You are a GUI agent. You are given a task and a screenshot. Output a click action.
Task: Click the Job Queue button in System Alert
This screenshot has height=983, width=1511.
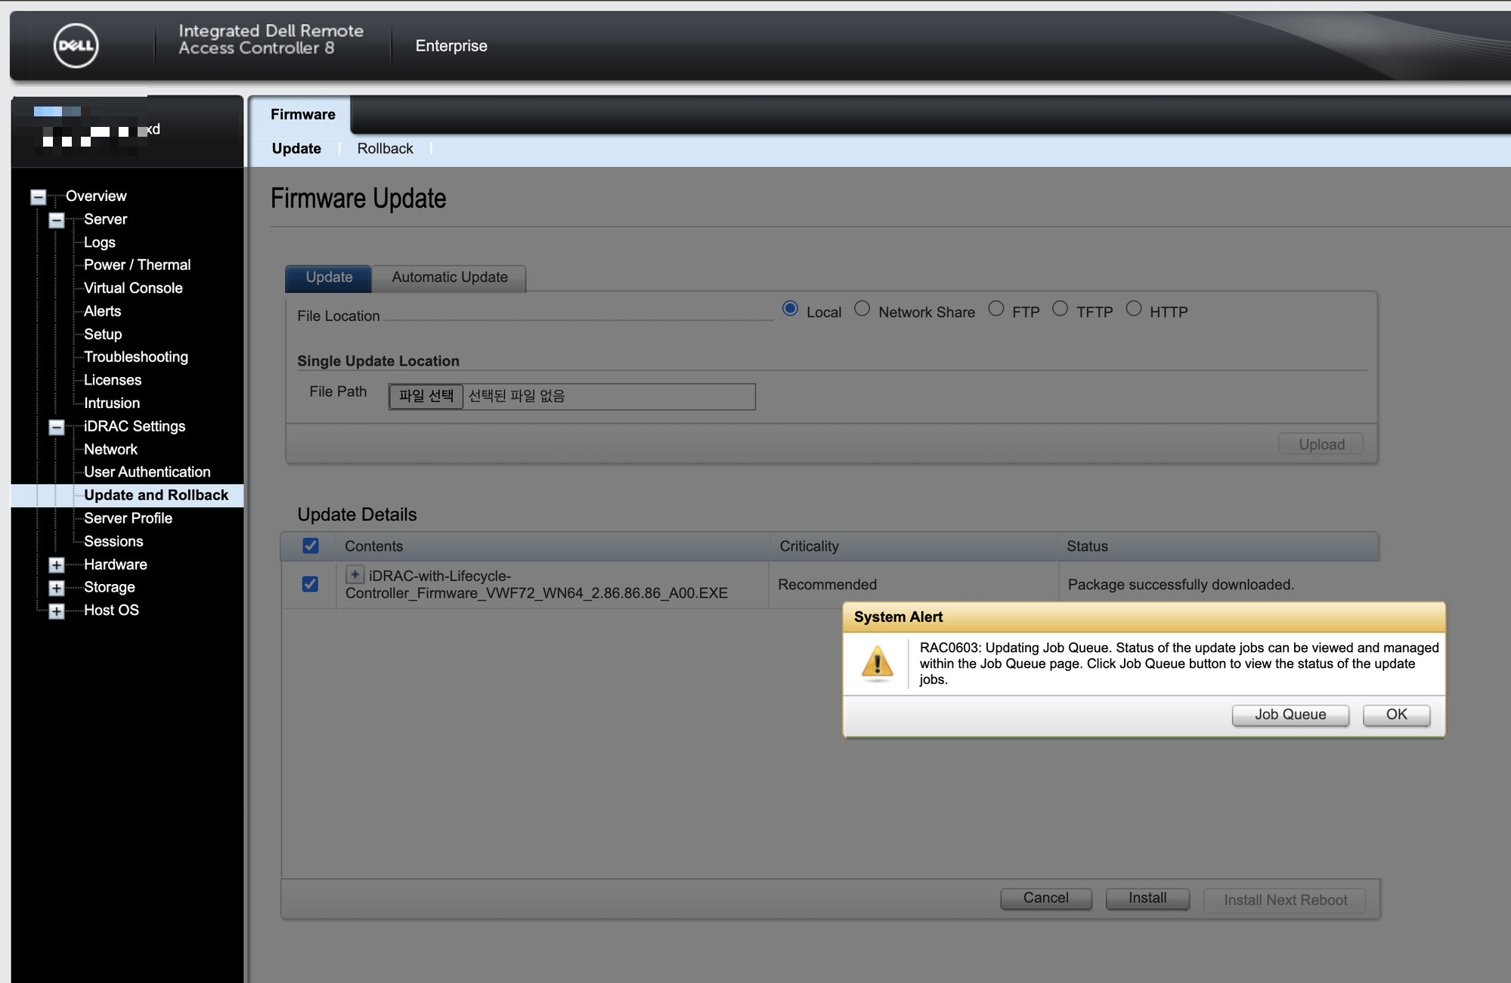click(1290, 715)
